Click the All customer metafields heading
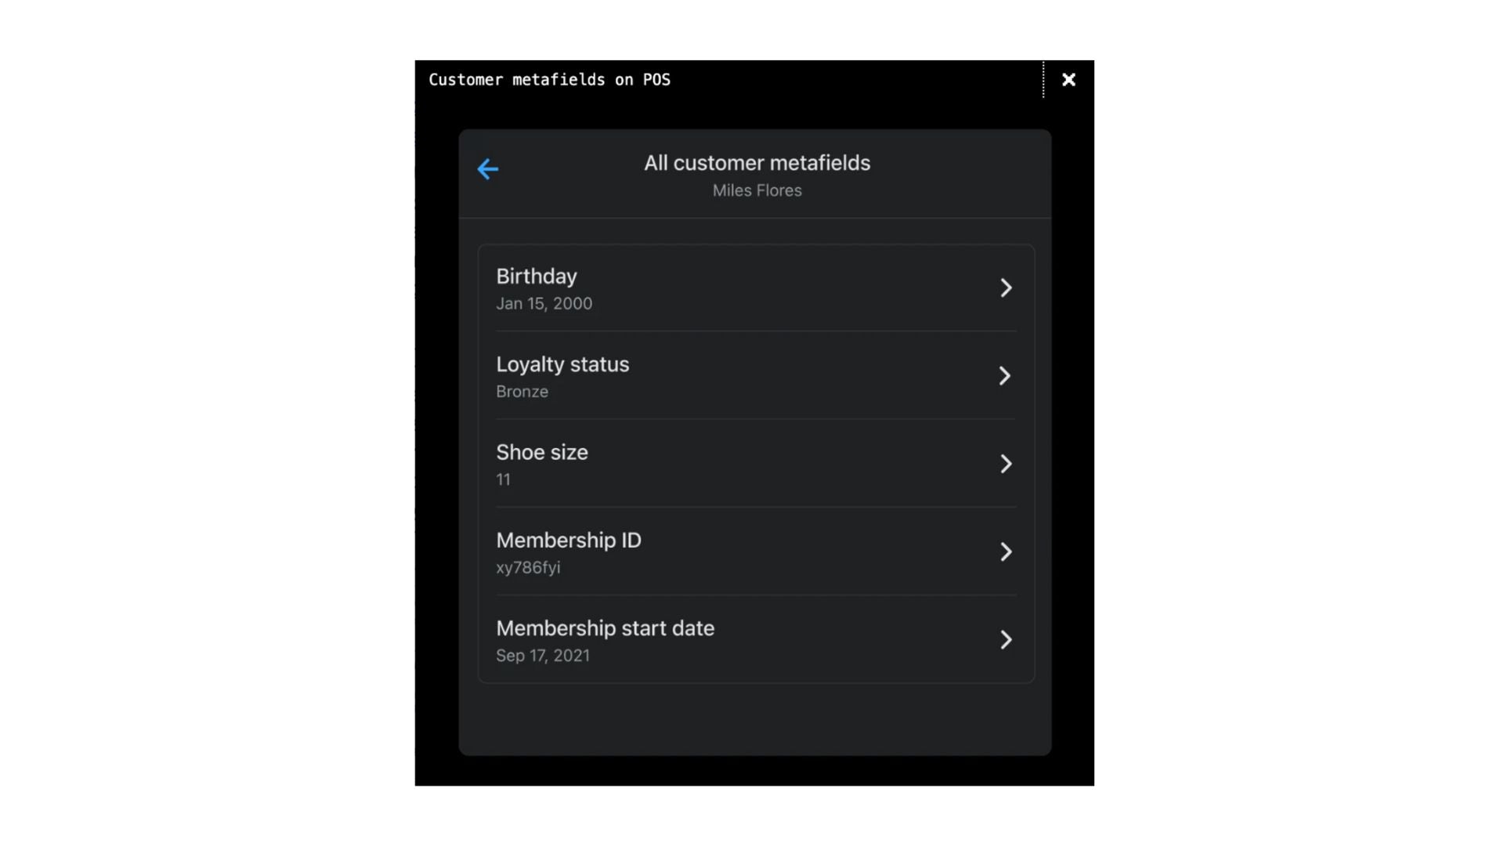1504x846 pixels. pyautogui.click(x=757, y=163)
